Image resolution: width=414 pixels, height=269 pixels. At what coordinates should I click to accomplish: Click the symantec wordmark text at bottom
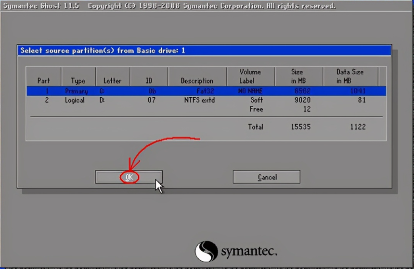coord(248,252)
